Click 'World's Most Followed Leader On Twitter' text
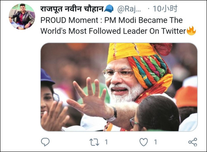This screenshot has height=152, width=207. click(x=113, y=31)
